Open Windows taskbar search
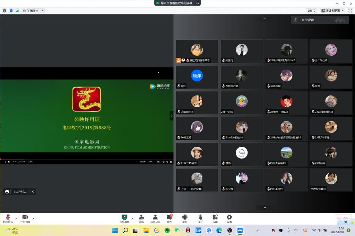355x236 pixels. 125,230
